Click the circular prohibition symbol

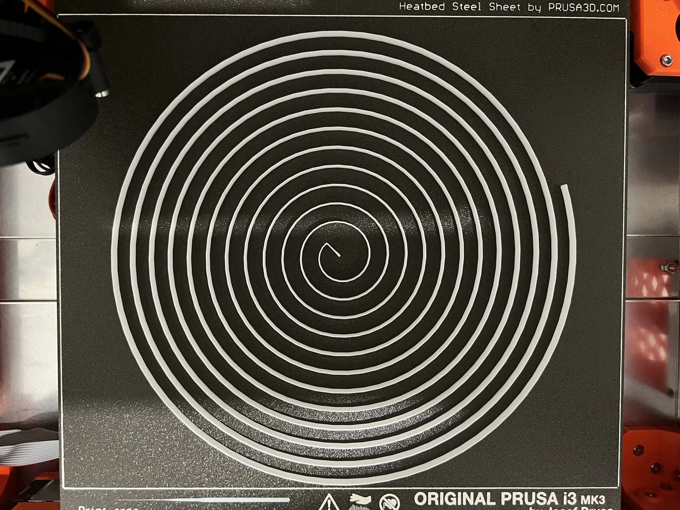[389, 502]
